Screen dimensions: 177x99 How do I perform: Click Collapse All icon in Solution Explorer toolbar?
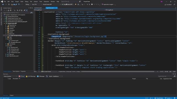point(20,10)
